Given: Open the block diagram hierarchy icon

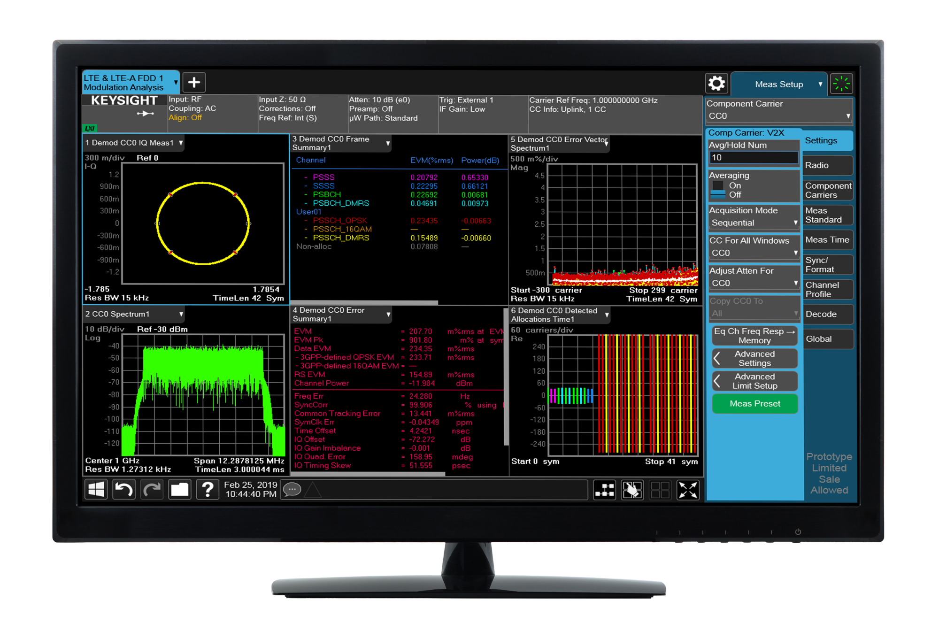Looking at the screenshot, I should (604, 490).
